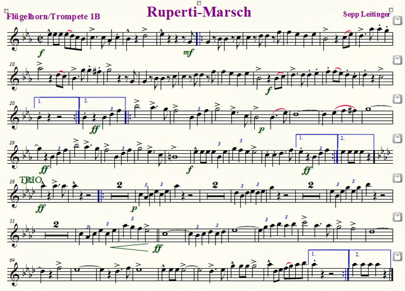The height and width of the screenshot is (291, 405).
Task: Select first ending bracket in measure 29 system
Action: pyautogui.click(x=317, y=140)
